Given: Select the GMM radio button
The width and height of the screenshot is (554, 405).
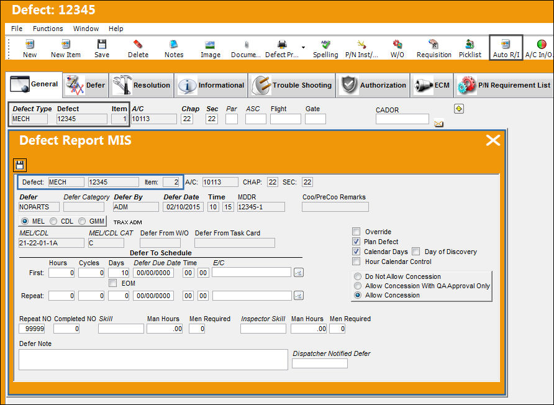Looking at the screenshot, I should (x=82, y=221).
